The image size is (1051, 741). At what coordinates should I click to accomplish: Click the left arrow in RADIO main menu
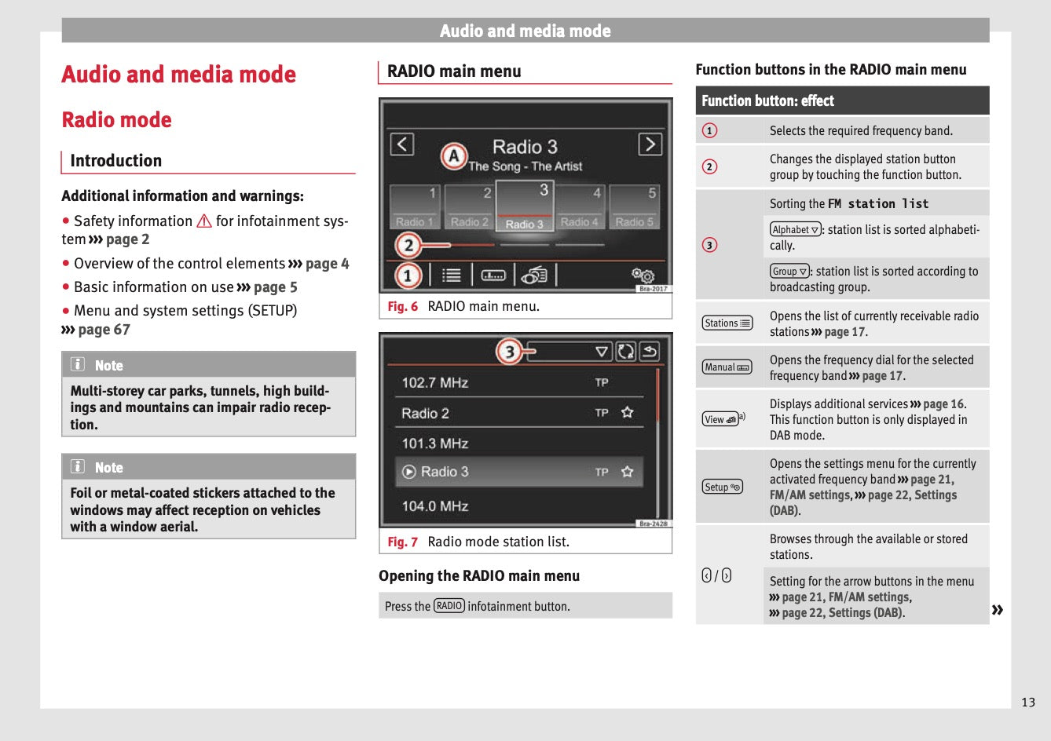pos(402,144)
